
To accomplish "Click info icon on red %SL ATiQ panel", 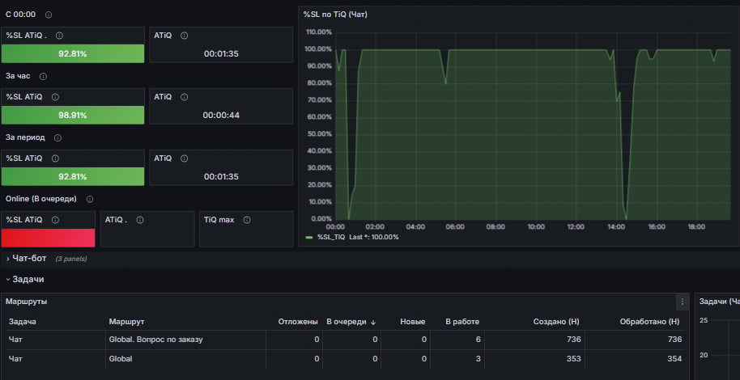I will [x=55, y=220].
